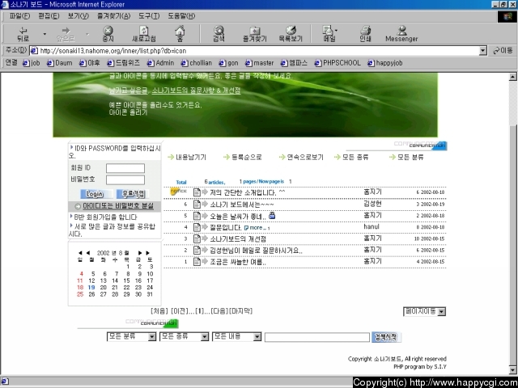
Task: Select day 25 in the calendar
Action: (80, 294)
